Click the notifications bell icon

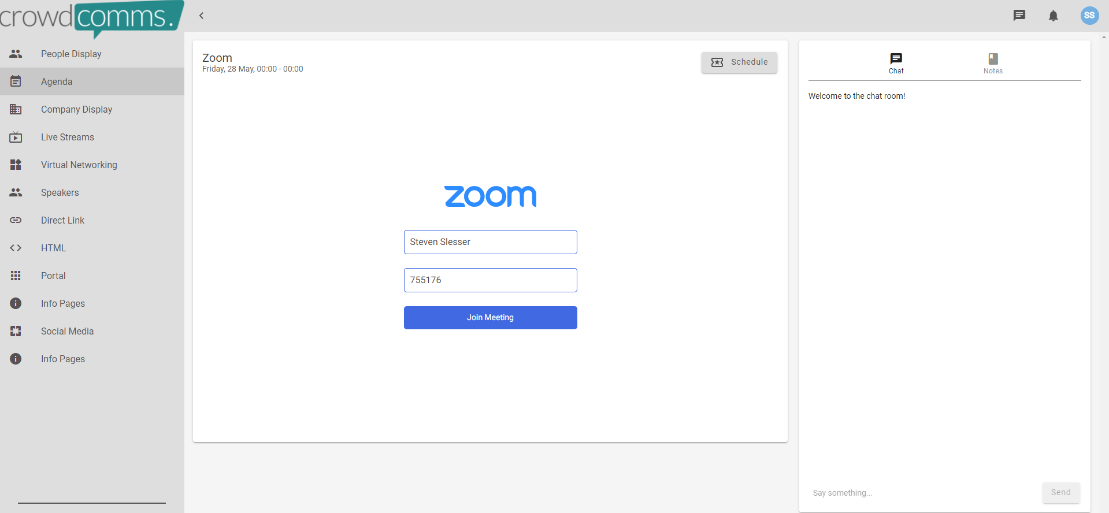tap(1054, 16)
